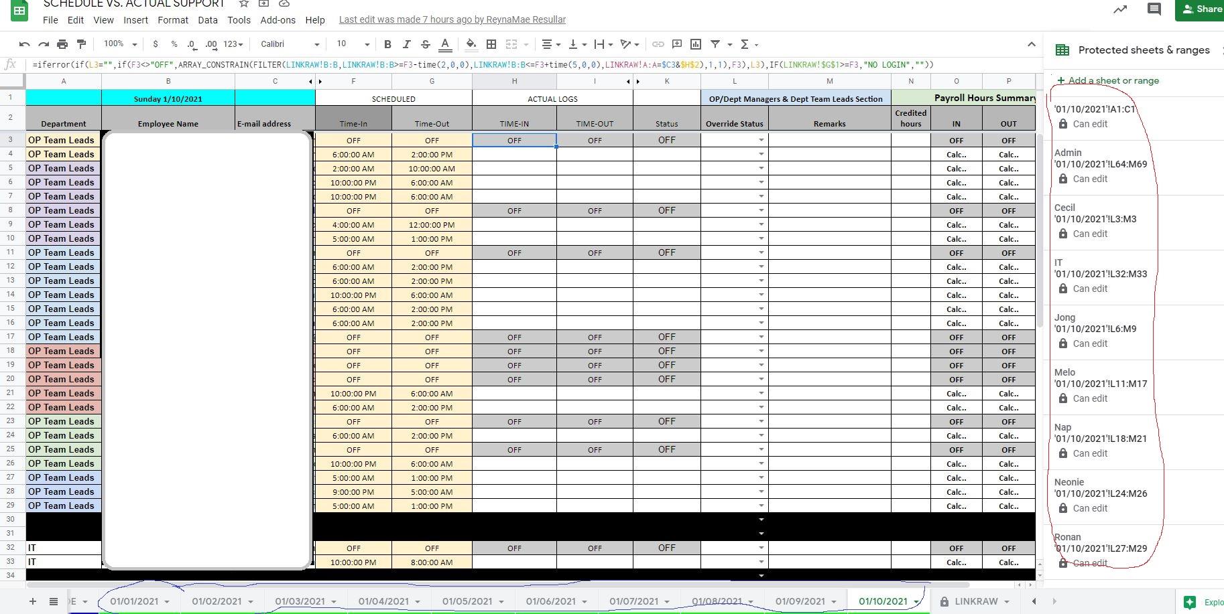Open Override Status dropdown in row 3

[x=761, y=140]
